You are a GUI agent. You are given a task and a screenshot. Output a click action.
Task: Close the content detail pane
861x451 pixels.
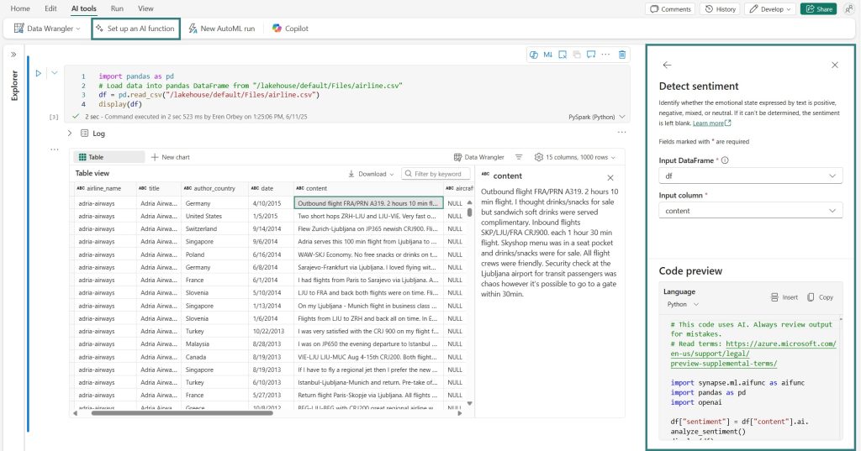tap(610, 178)
